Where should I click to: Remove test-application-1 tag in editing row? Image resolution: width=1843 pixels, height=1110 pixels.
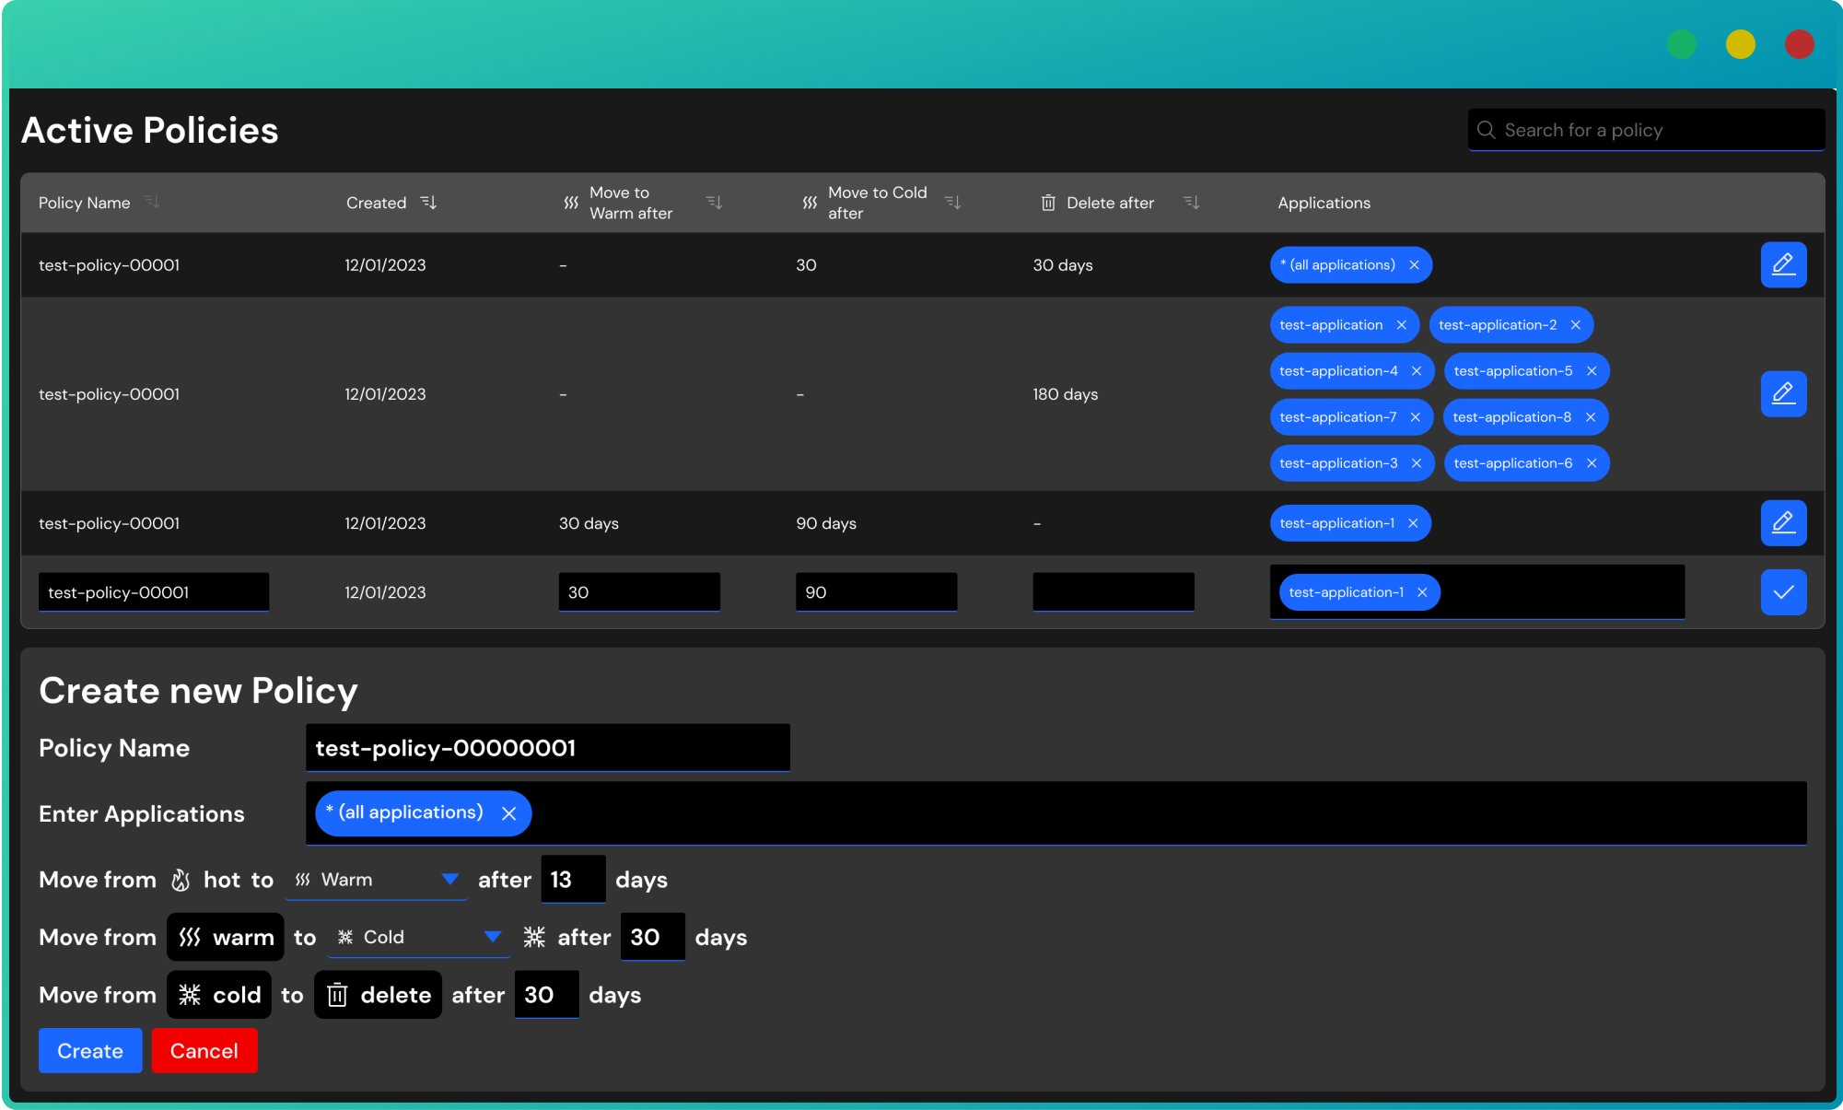pyautogui.click(x=1422, y=592)
